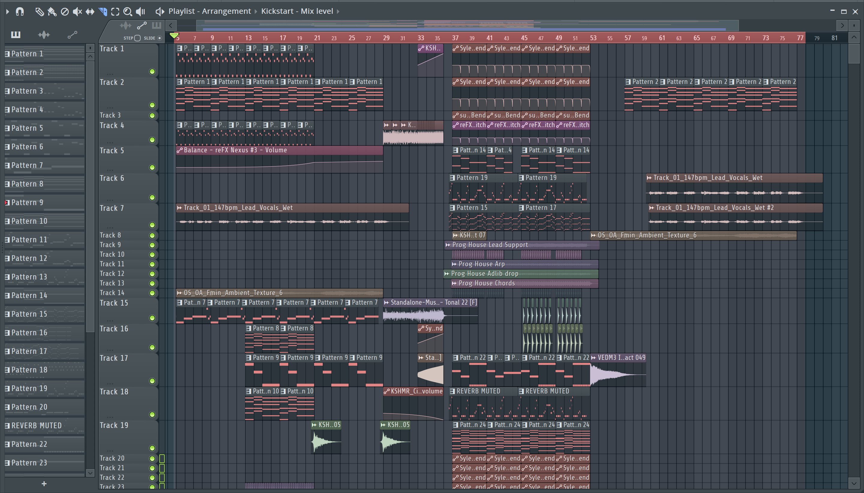Click the green playhead marker

174,36
